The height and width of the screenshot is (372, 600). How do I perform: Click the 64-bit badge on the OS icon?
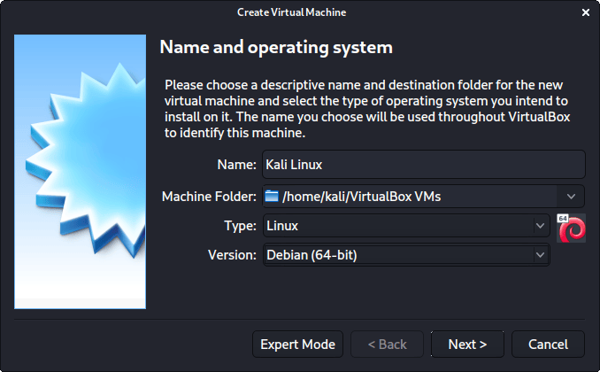563,218
